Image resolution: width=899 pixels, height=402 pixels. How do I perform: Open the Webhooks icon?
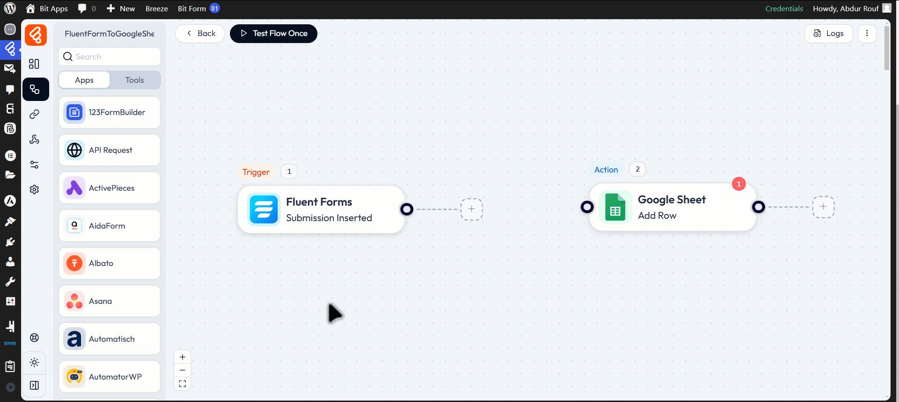pyautogui.click(x=34, y=139)
